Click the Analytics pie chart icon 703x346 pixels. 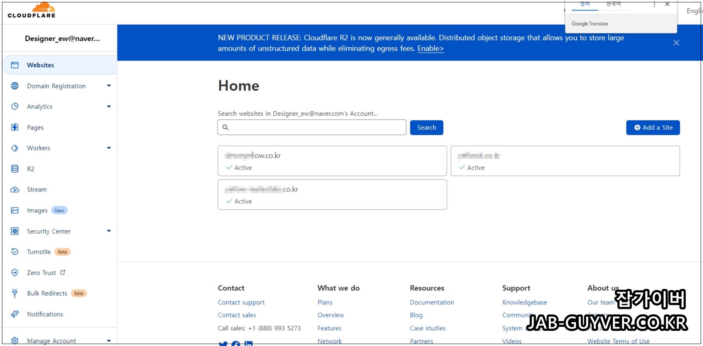pyautogui.click(x=15, y=106)
